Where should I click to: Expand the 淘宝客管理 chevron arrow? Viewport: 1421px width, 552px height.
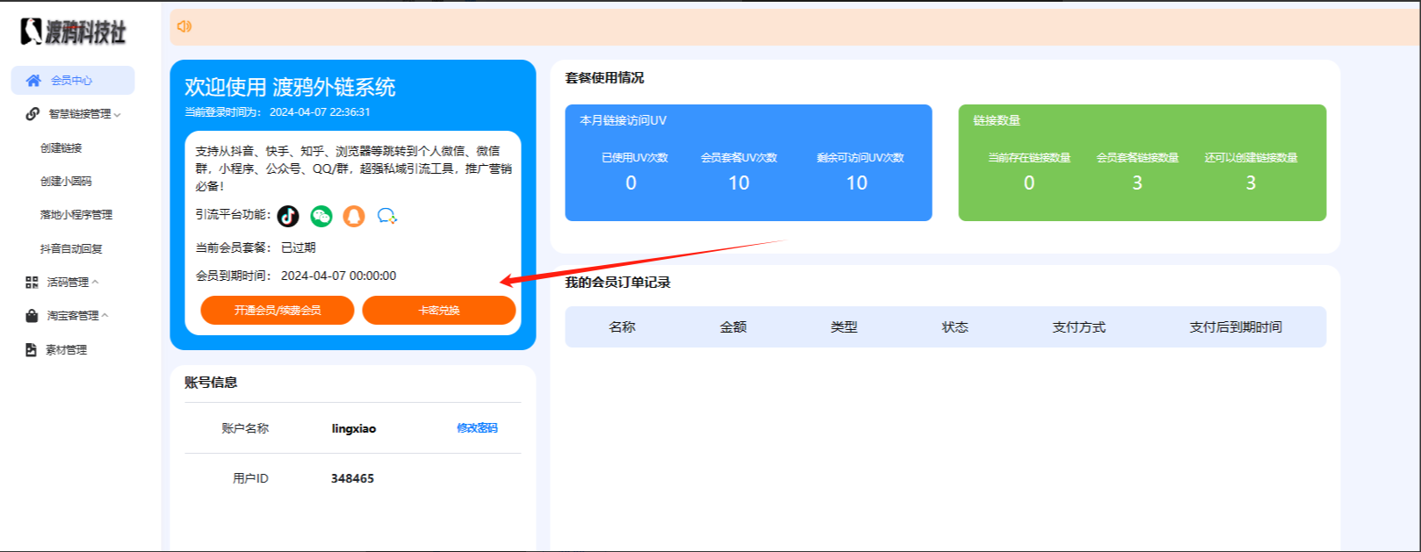coord(105,316)
